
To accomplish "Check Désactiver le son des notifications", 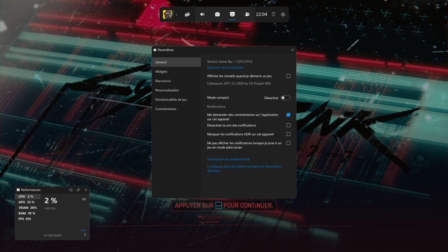I will (x=288, y=126).
